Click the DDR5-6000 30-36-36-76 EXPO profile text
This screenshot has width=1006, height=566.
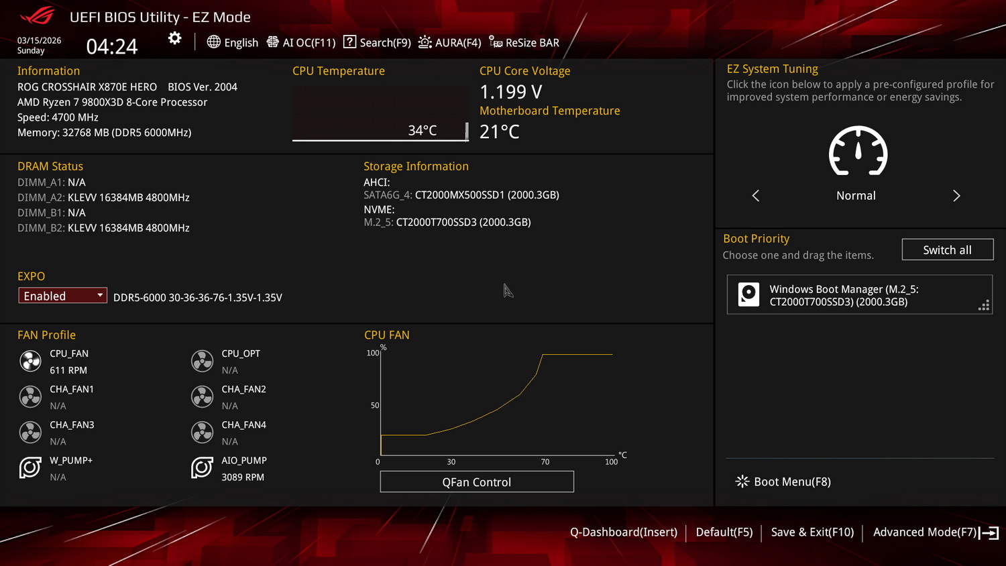click(198, 298)
